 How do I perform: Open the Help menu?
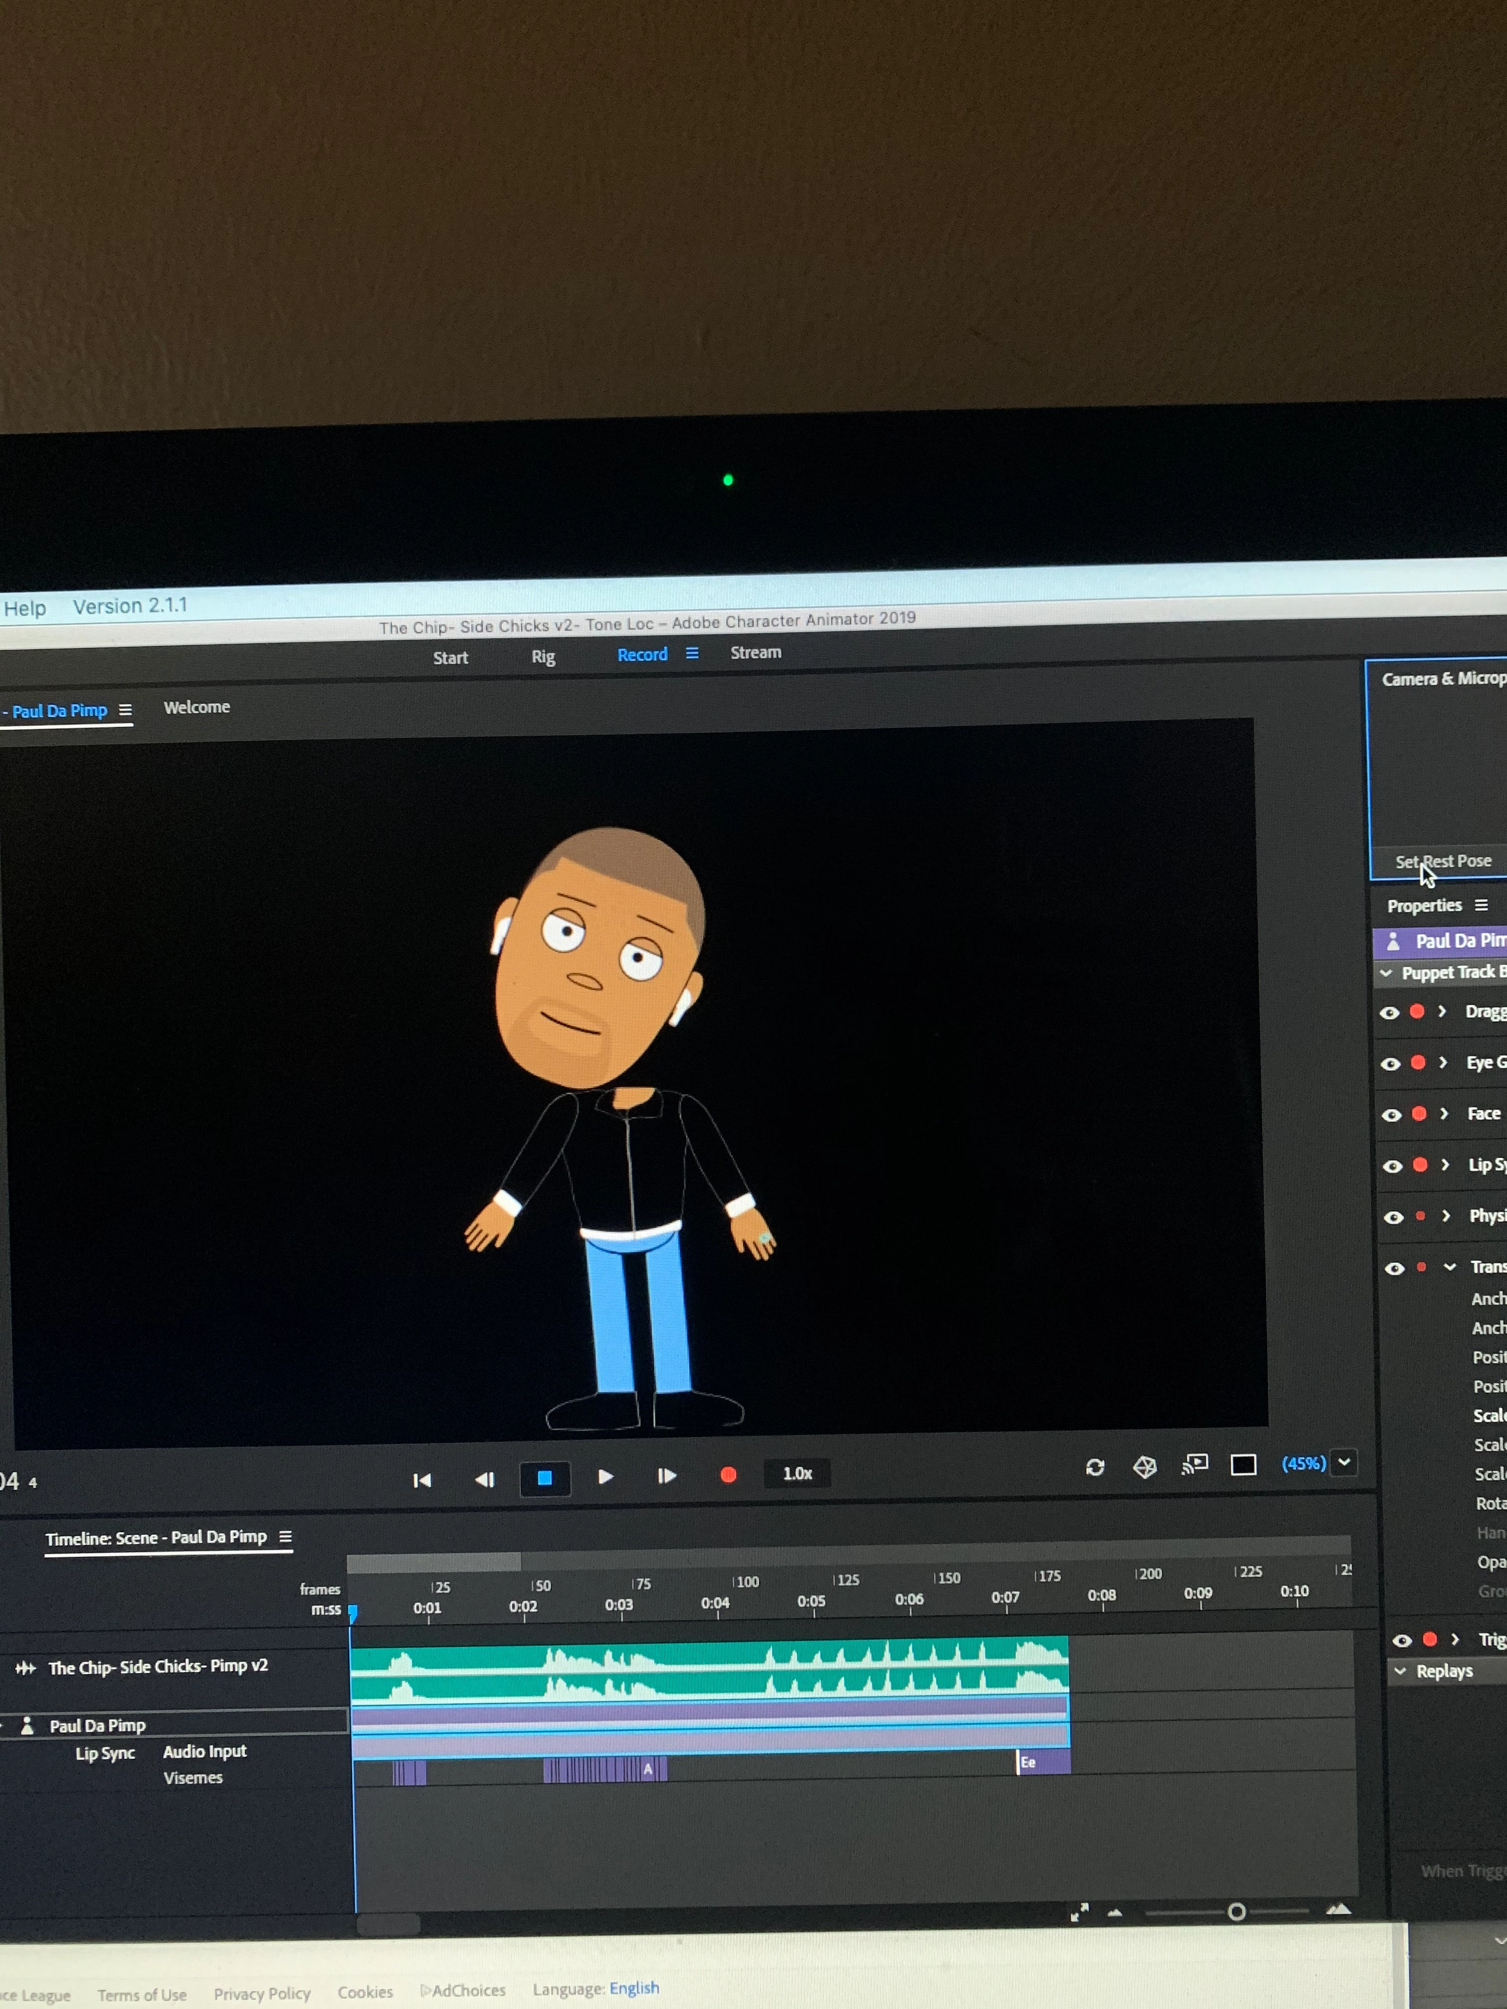point(24,608)
